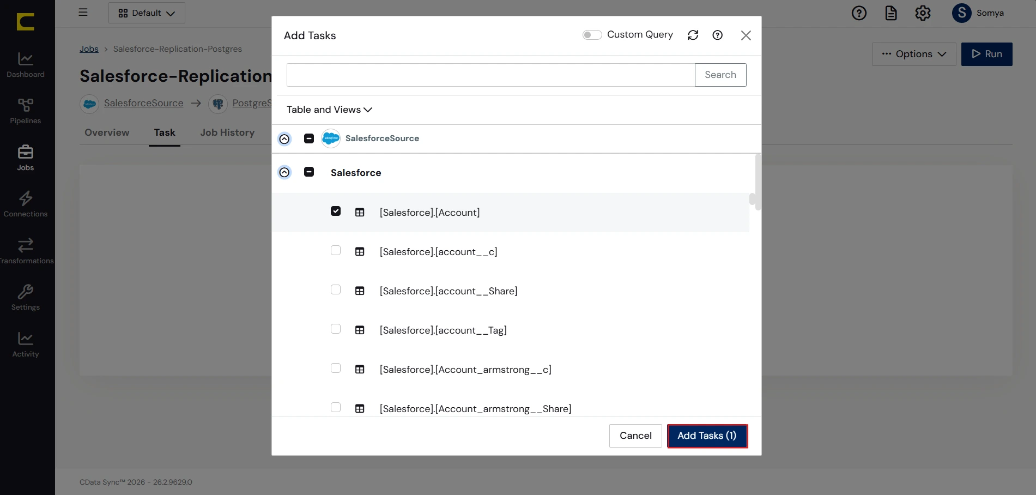Viewport: 1036px width, 495px height.
Task: Toggle the Salesforce schema select-all checkbox
Action: [x=309, y=172]
